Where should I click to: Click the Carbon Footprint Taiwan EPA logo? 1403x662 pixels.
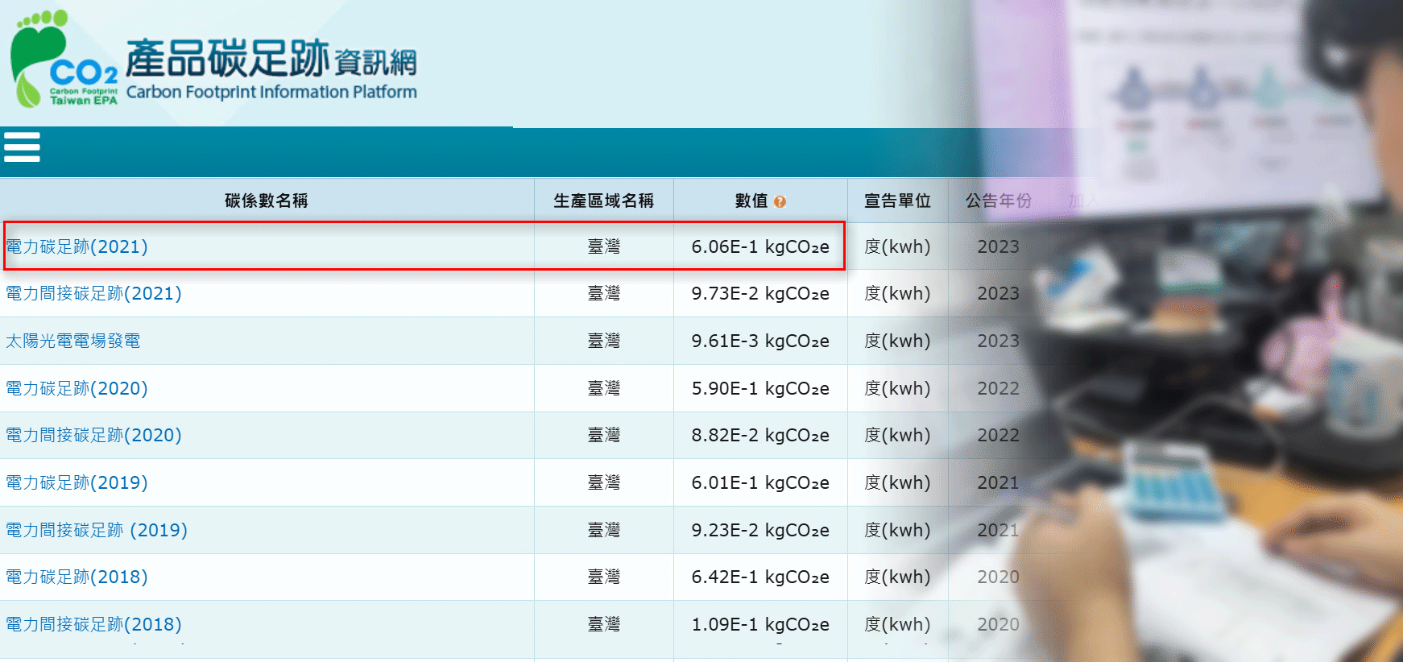(x=64, y=60)
